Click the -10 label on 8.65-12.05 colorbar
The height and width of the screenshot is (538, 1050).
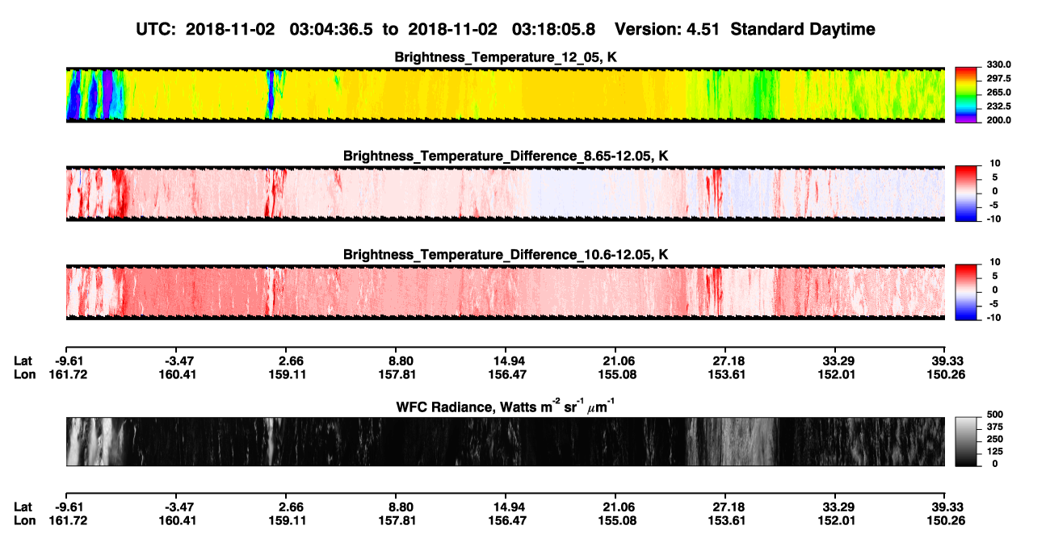[994, 219]
